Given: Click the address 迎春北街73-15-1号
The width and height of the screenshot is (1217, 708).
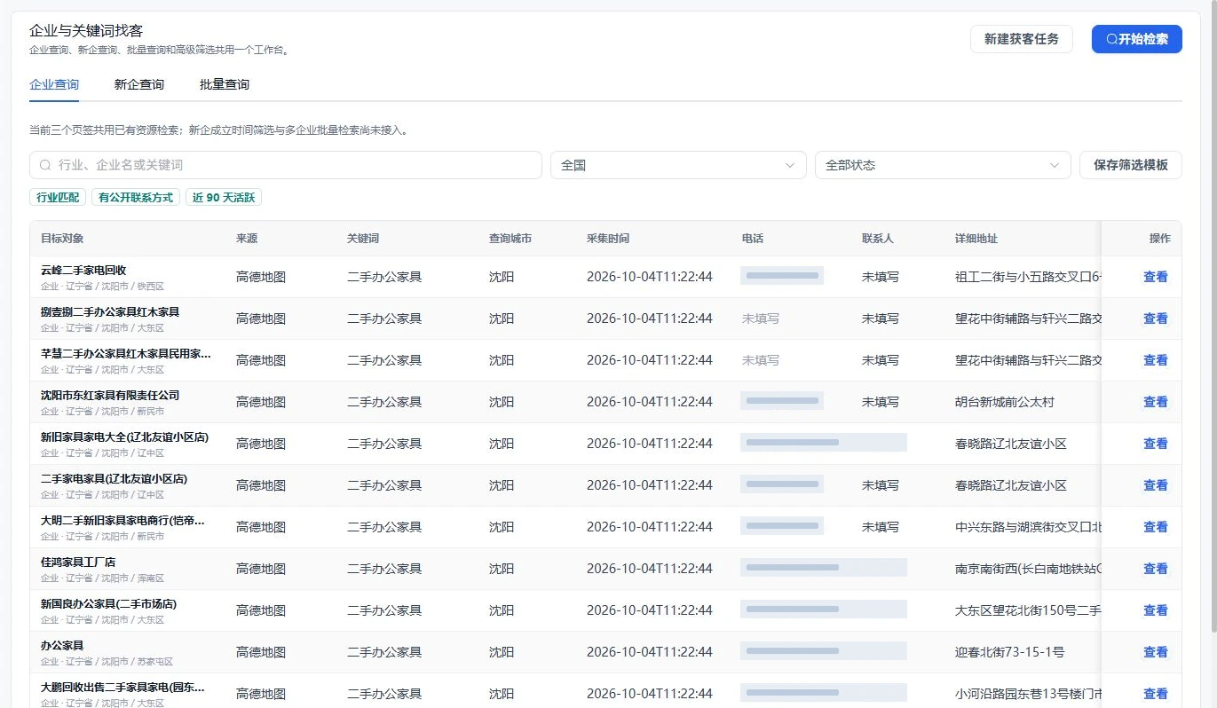Looking at the screenshot, I should click(x=1009, y=652).
